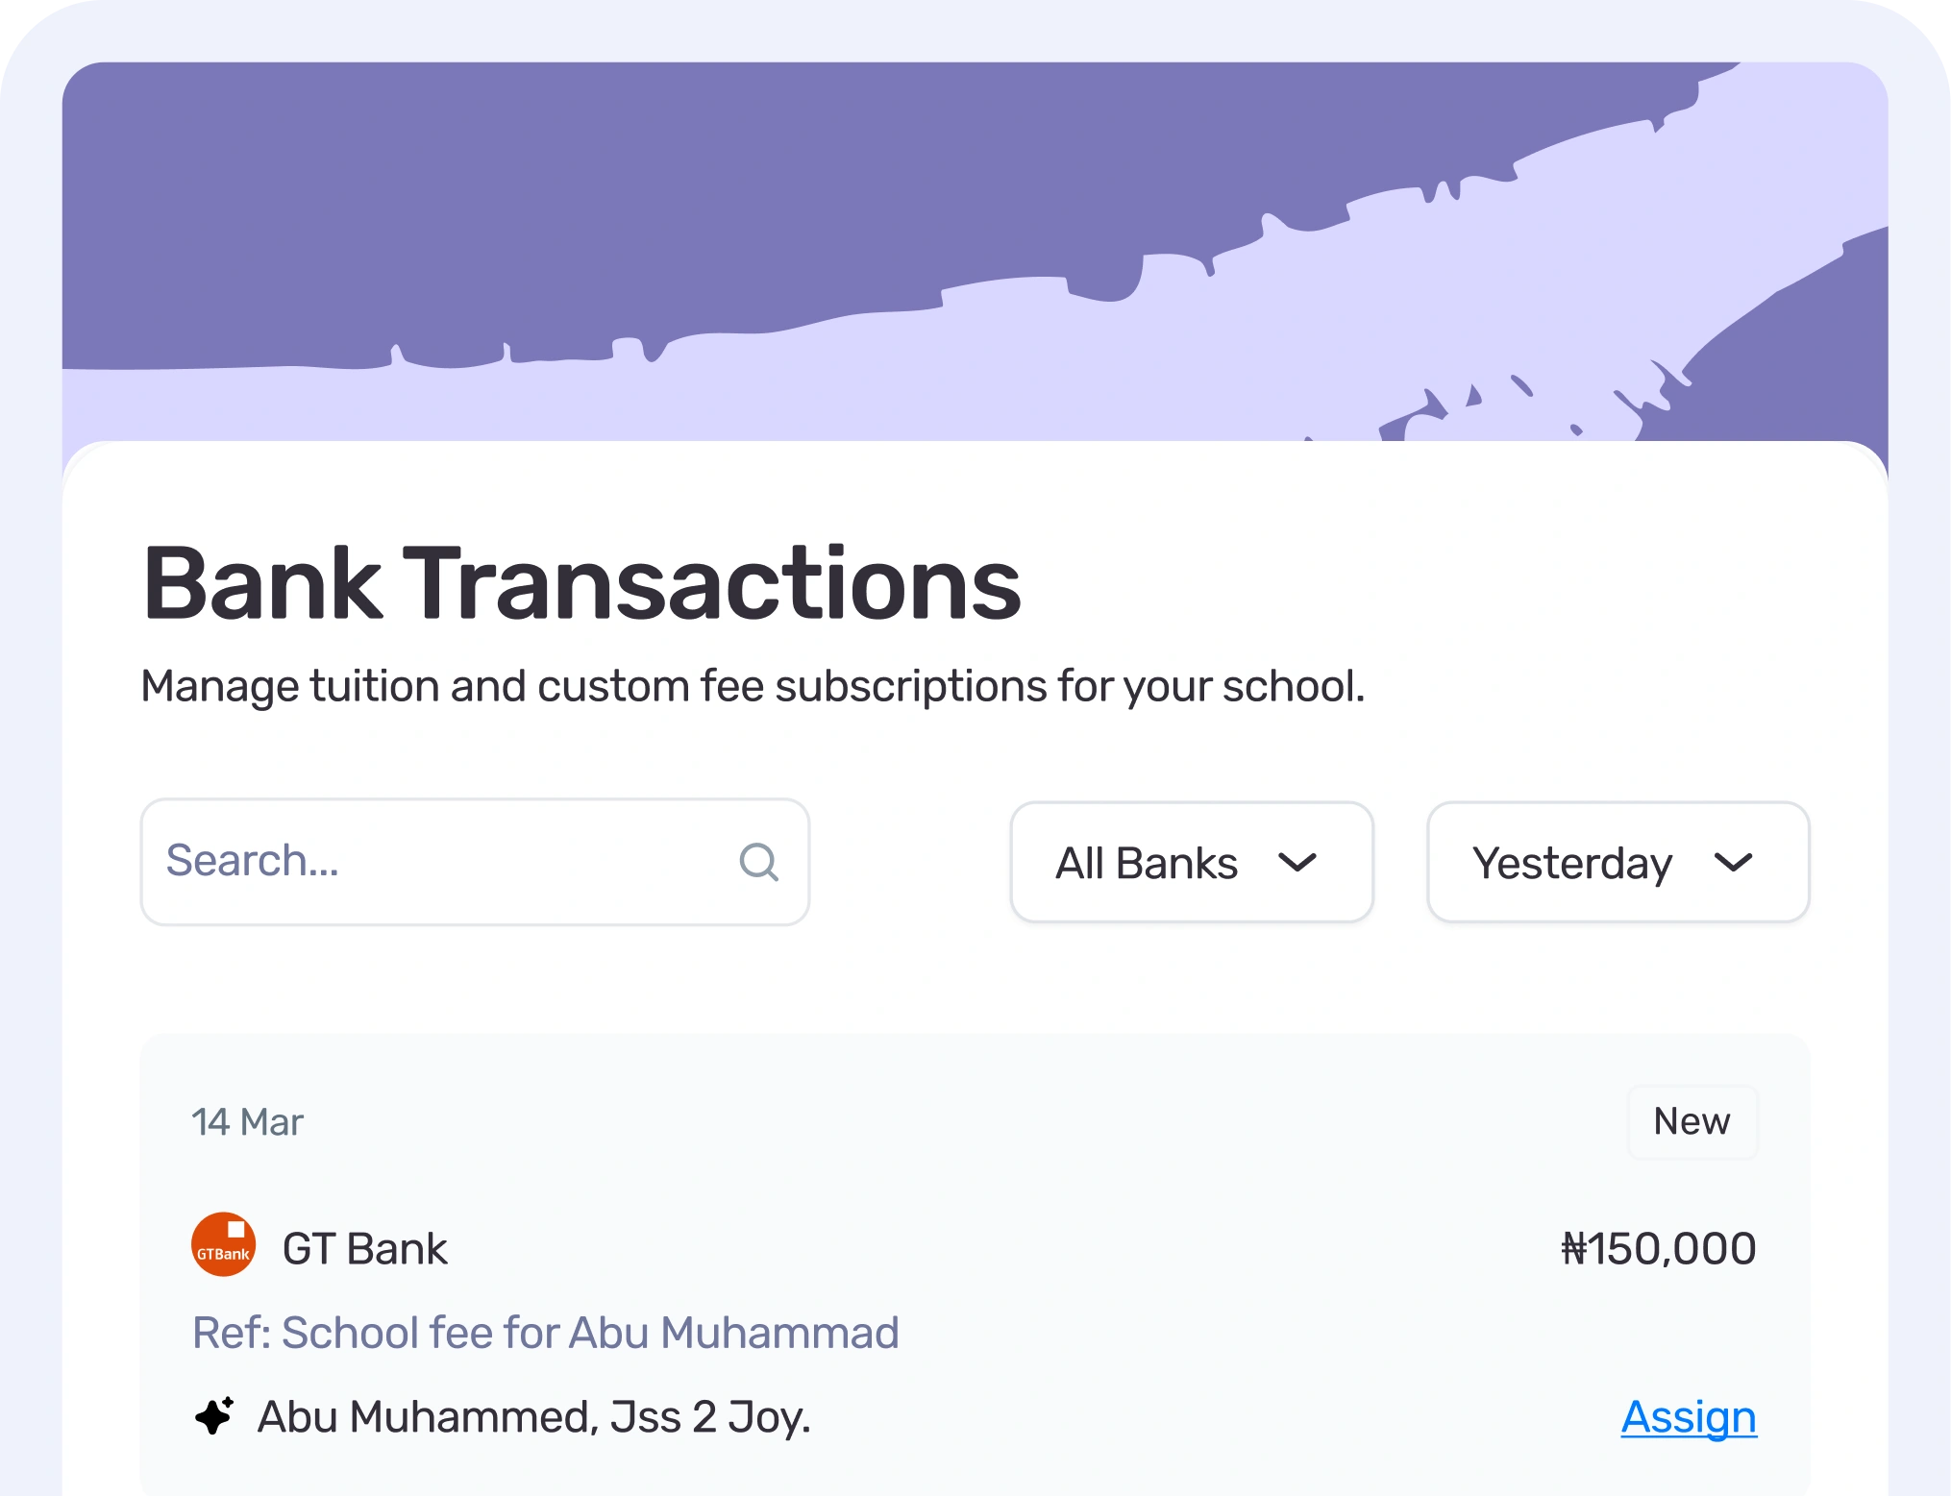Open Ref: School fee for Abu Muhammad
1951x1496 pixels.
click(x=546, y=1332)
